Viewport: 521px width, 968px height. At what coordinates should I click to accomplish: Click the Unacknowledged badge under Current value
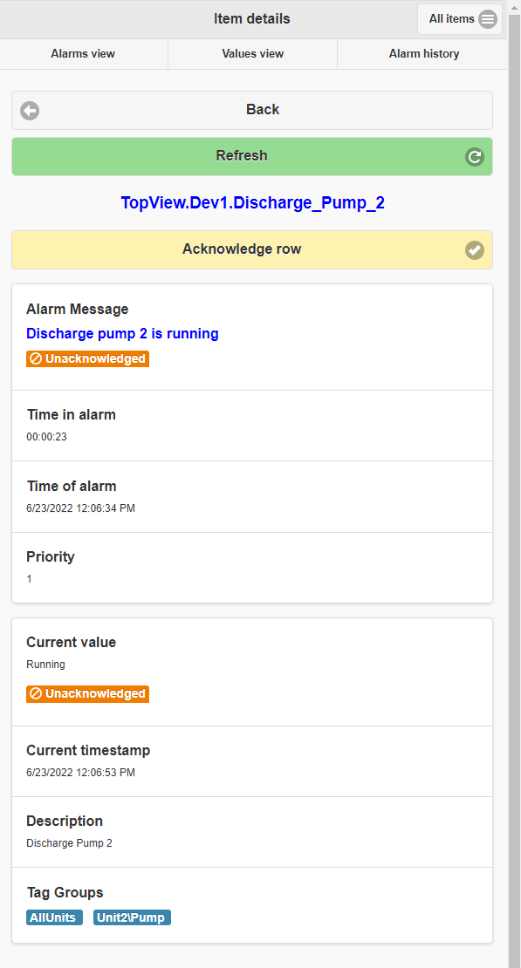click(88, 694)
